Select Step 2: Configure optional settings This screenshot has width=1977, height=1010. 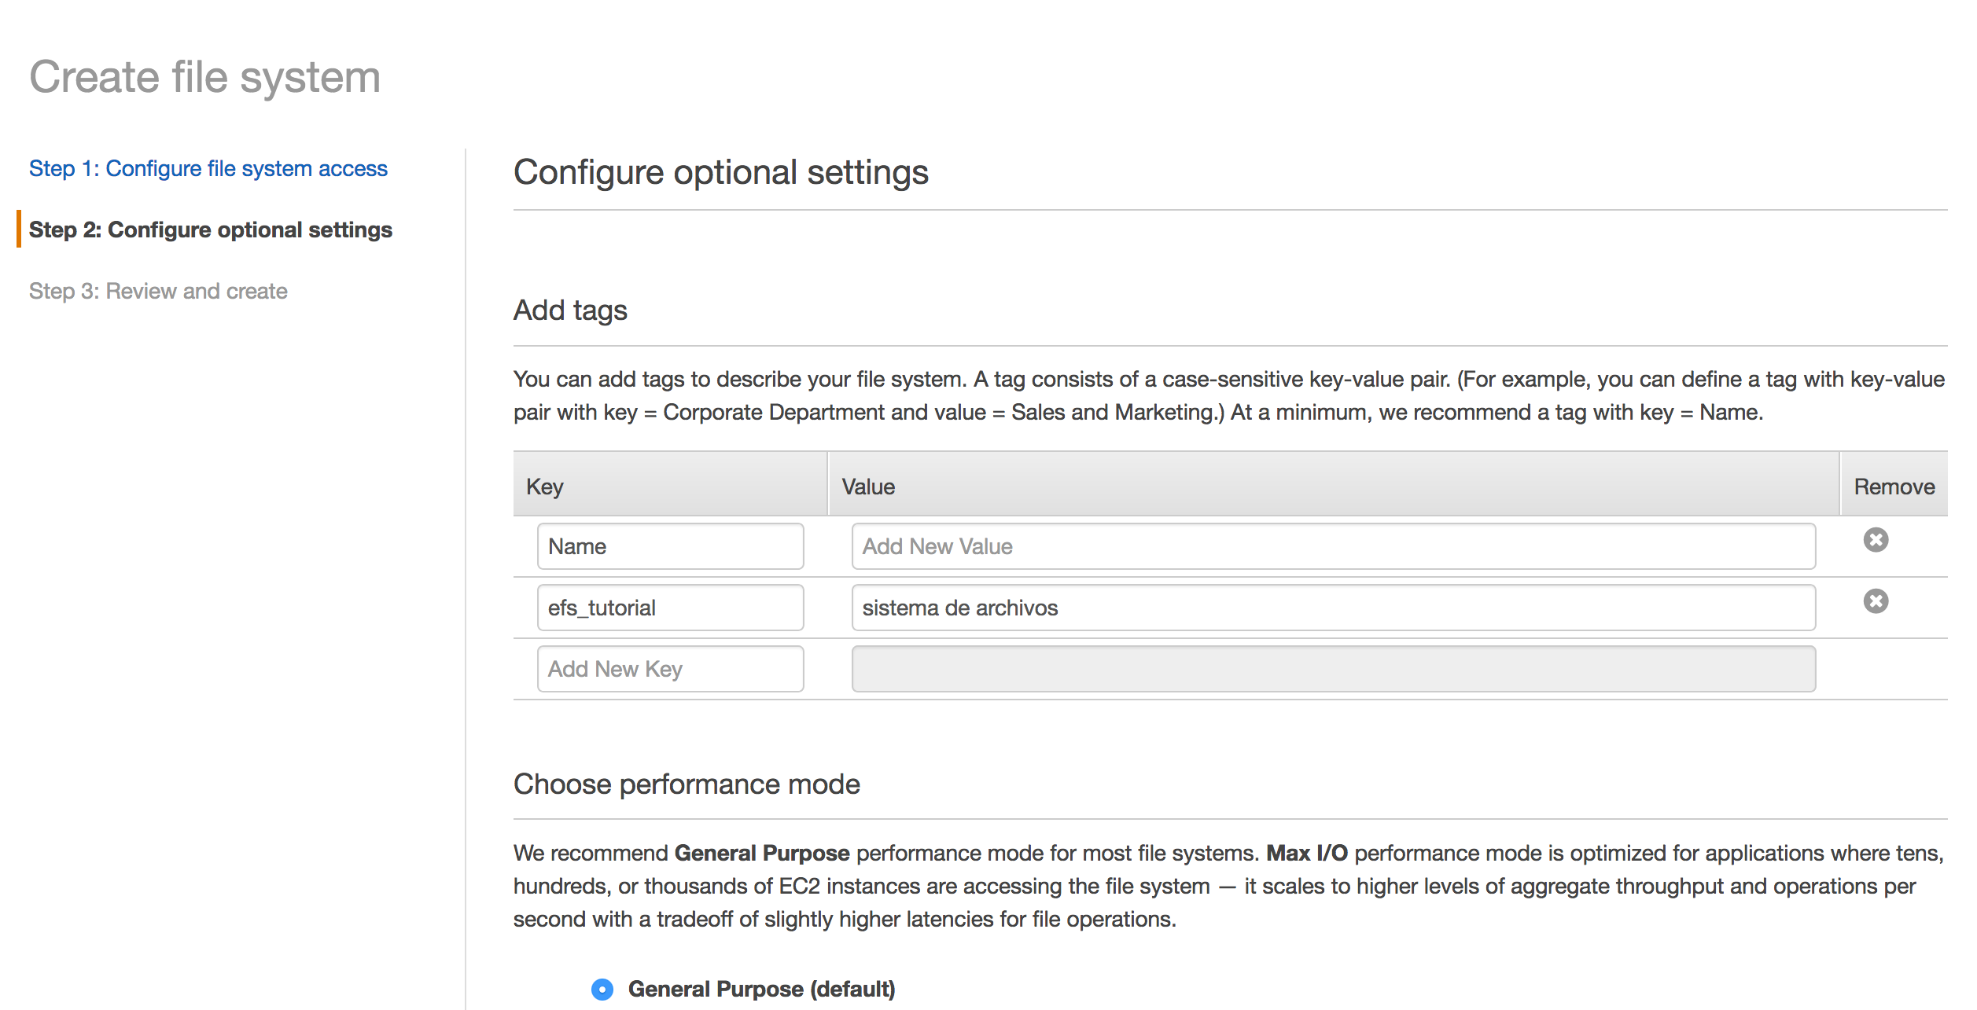(x=211, y=230)
